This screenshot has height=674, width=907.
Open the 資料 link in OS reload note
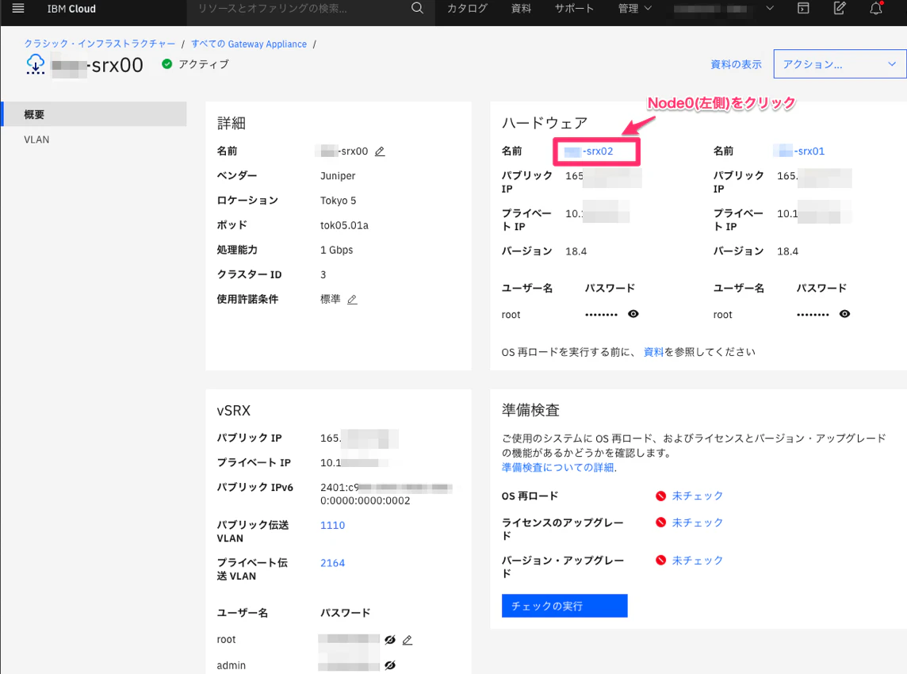(x=653, y=352)
